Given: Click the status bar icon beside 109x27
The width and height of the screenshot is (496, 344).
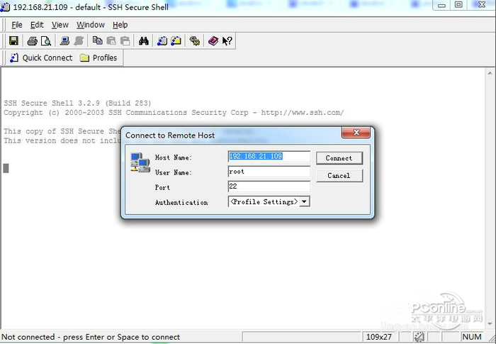Looking at the screenshot, I should [419, 337].
